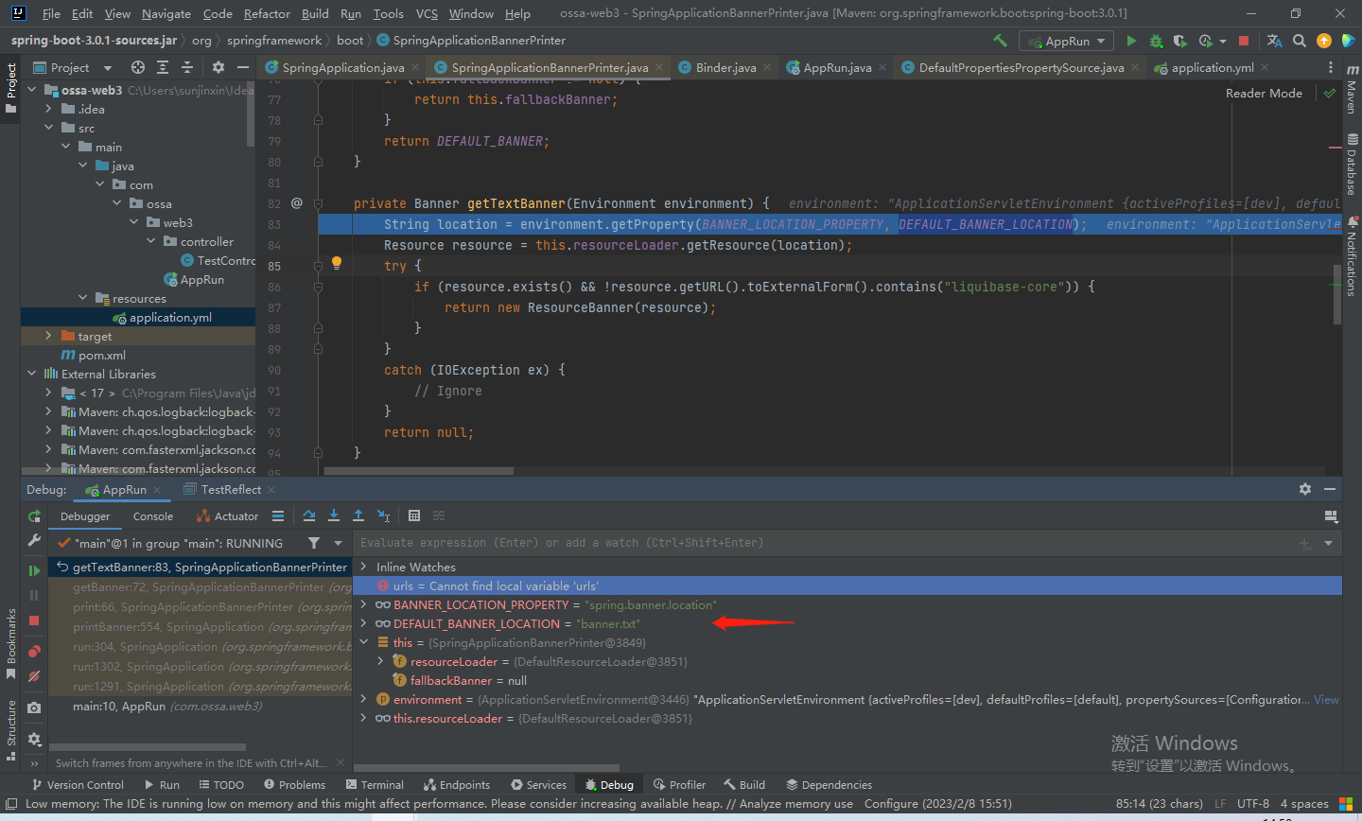Click the intention lightbulb on line 85
Screen dimensions: 1362x821
336,264
